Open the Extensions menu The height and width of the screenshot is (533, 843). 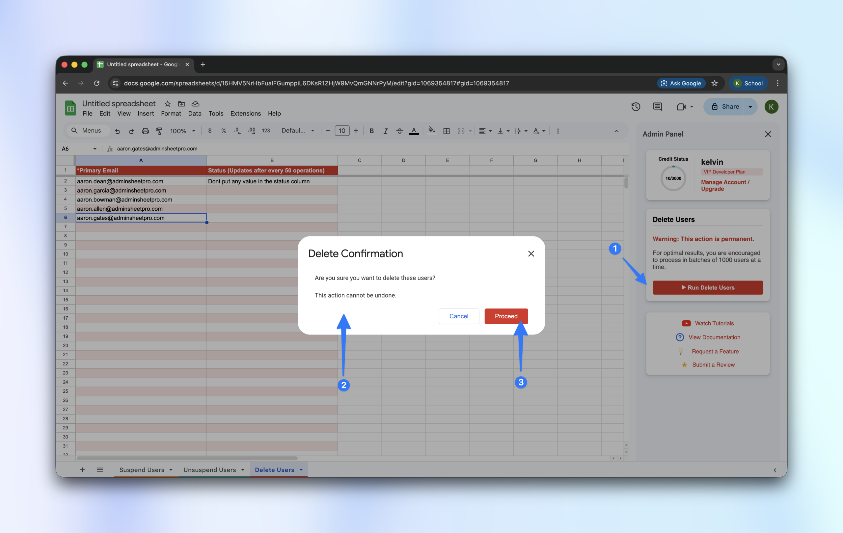coord(245,113)
